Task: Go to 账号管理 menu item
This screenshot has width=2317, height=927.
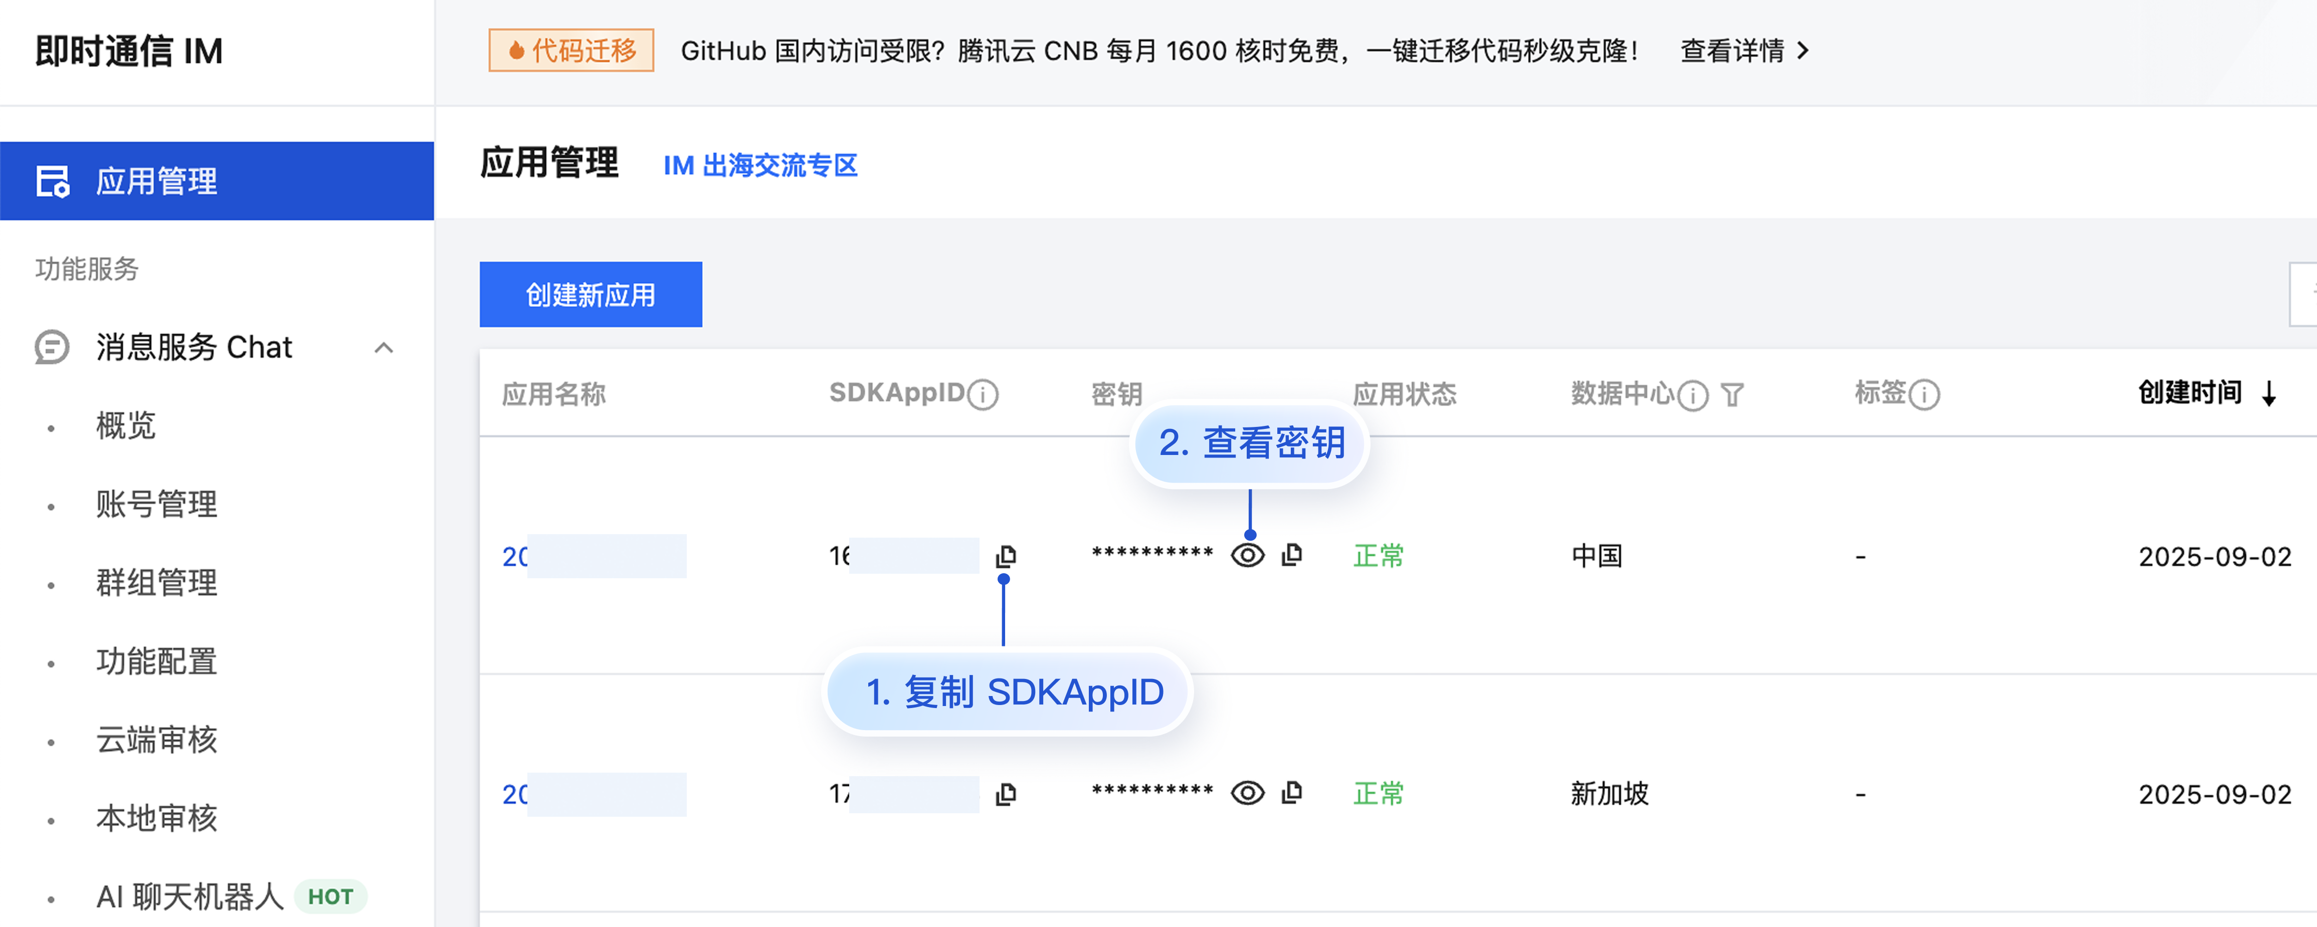Action: pos(156,505)
